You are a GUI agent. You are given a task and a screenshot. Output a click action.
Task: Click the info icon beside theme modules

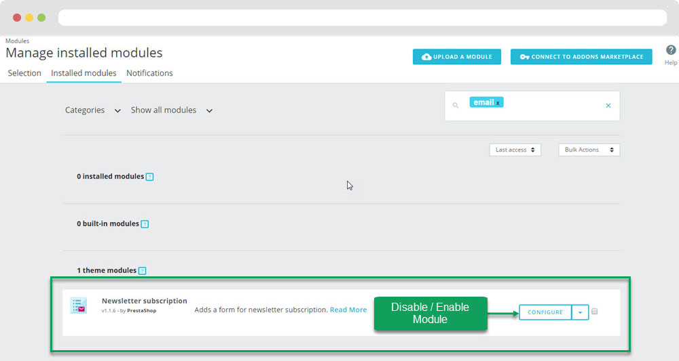[142, 271]
